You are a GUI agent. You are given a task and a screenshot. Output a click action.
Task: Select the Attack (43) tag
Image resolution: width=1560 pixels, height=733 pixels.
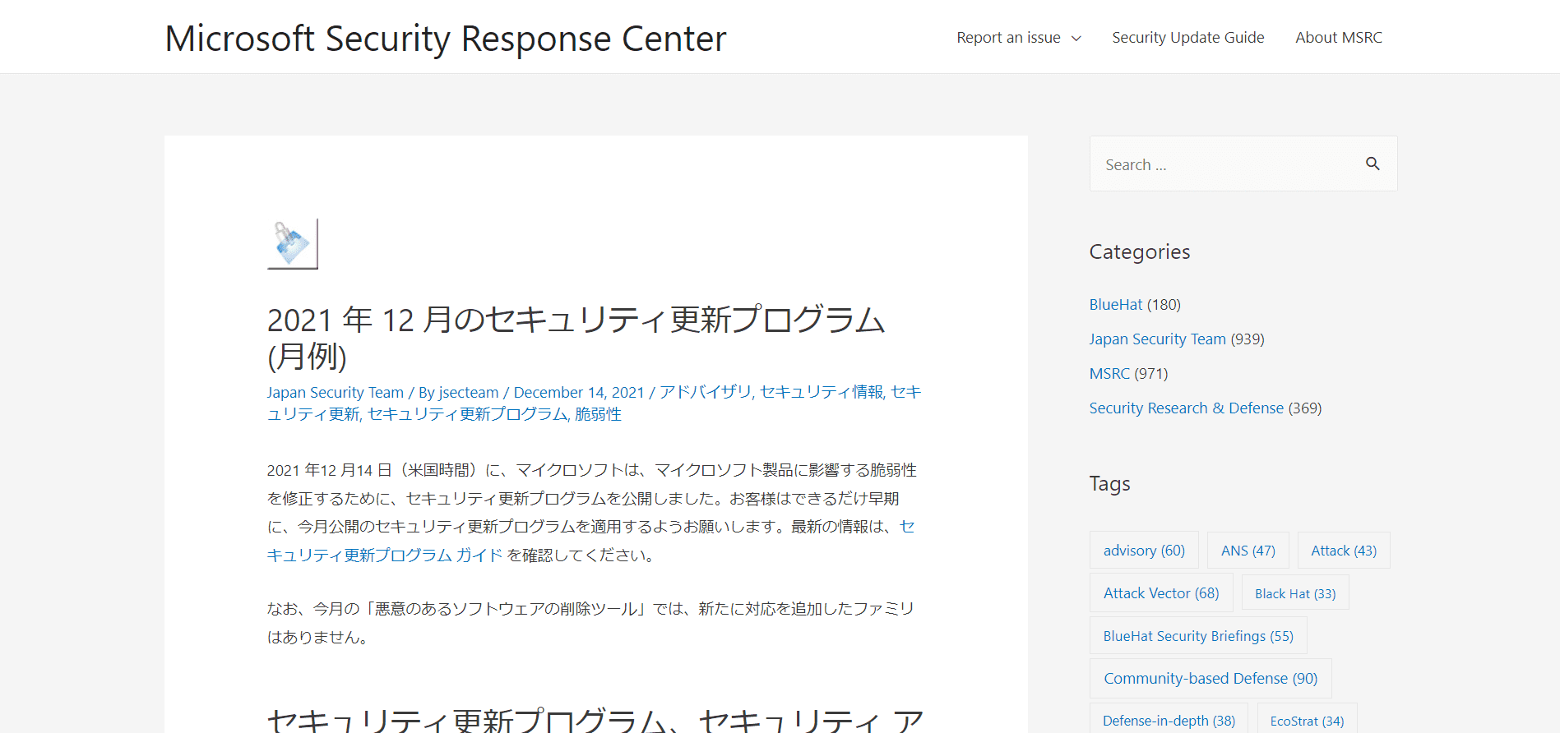point(1343,551)
